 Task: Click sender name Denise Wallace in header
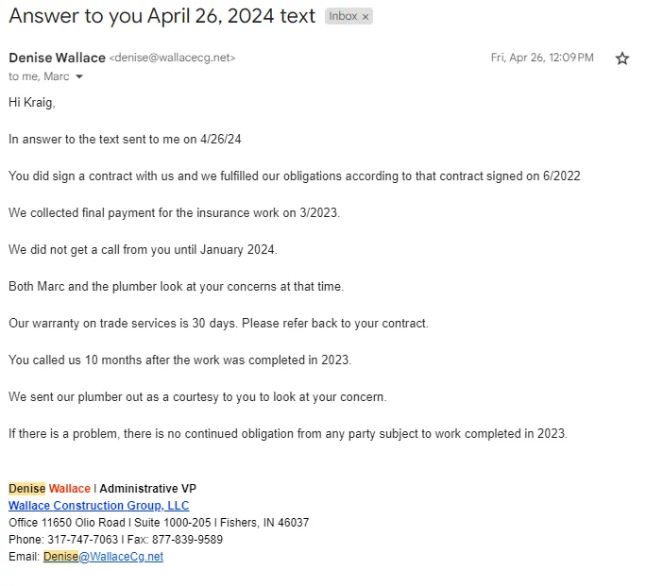tap(57, 58)
